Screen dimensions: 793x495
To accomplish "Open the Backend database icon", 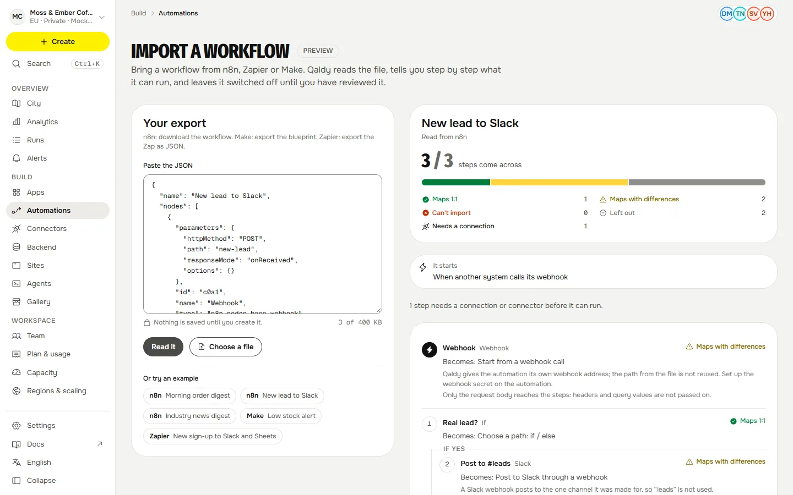I will coord(17,248).
